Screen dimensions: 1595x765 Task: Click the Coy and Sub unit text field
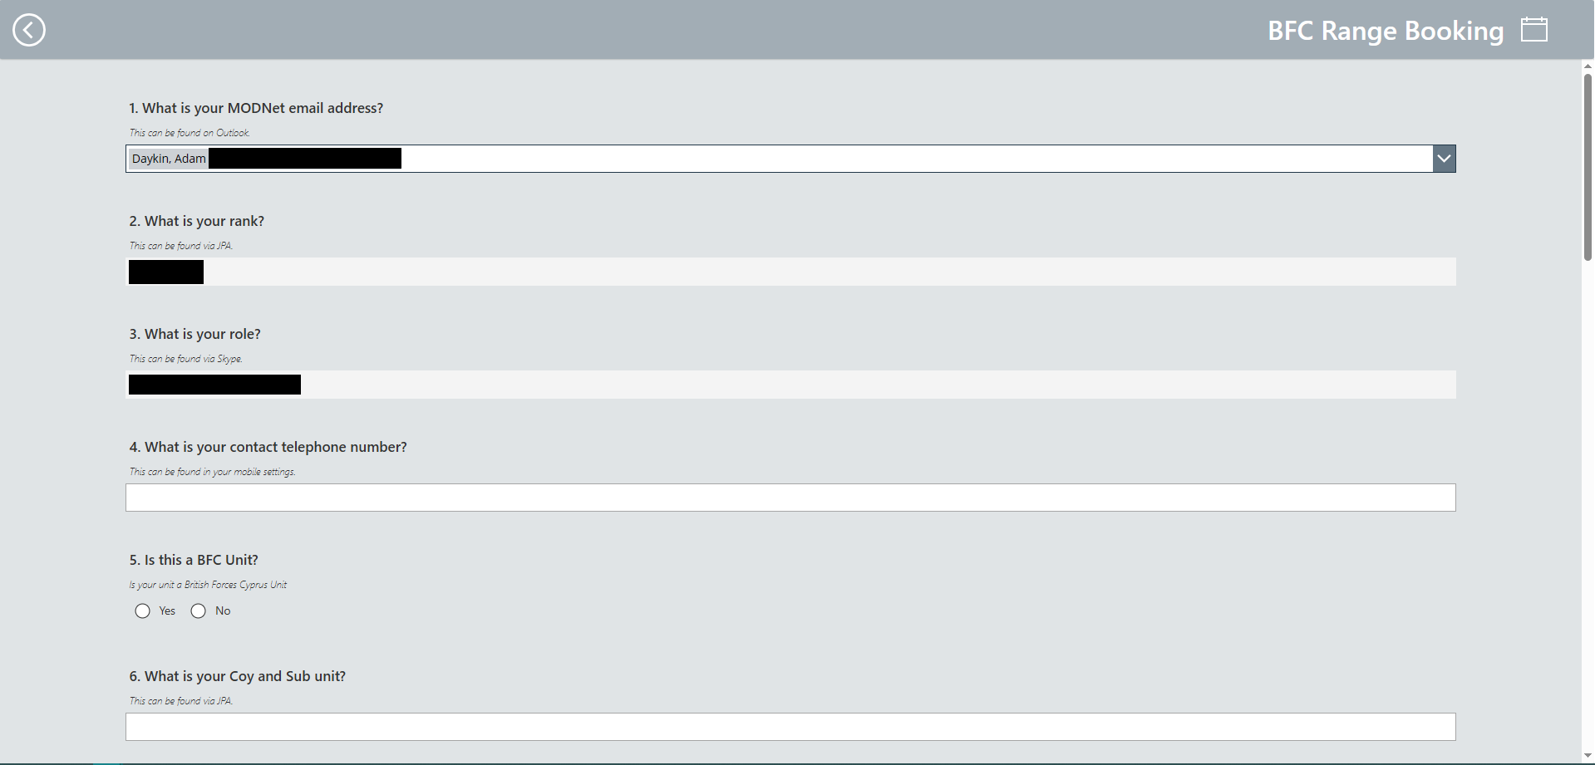[x=790, y=727]
